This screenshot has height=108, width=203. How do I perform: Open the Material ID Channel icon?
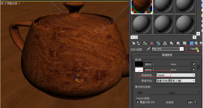click(178, 43)
